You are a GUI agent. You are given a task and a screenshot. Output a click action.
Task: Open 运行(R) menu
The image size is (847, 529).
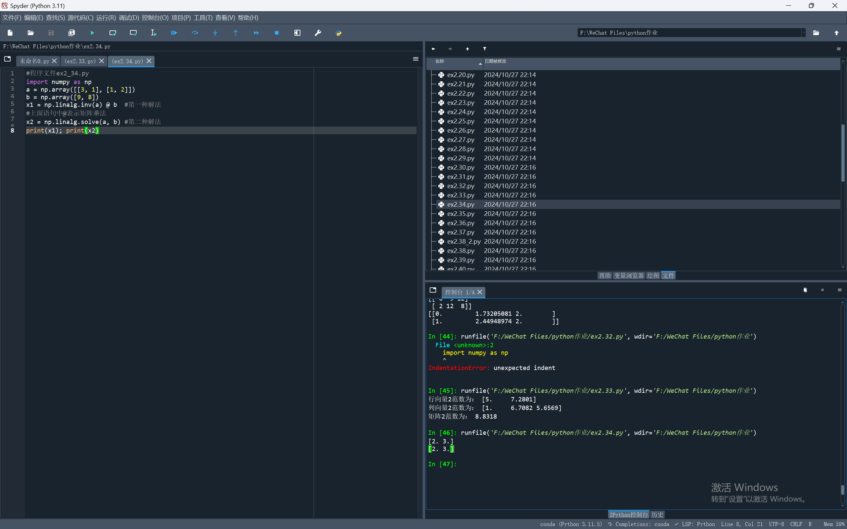(x=106, y=18)
